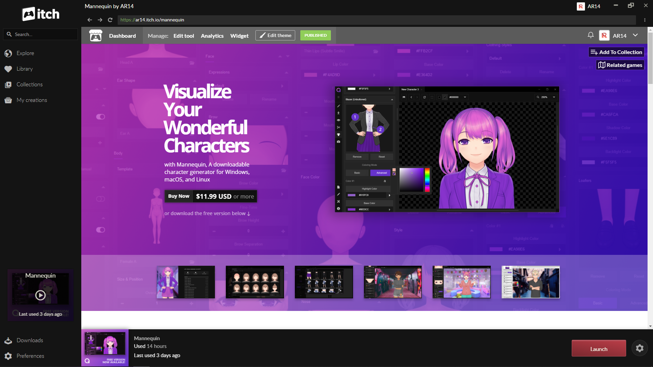The height and width of the screenshot is (367, 653).
Task: Open Library via its heart icon
Action: pyautogui.click(x=8, y=69)
